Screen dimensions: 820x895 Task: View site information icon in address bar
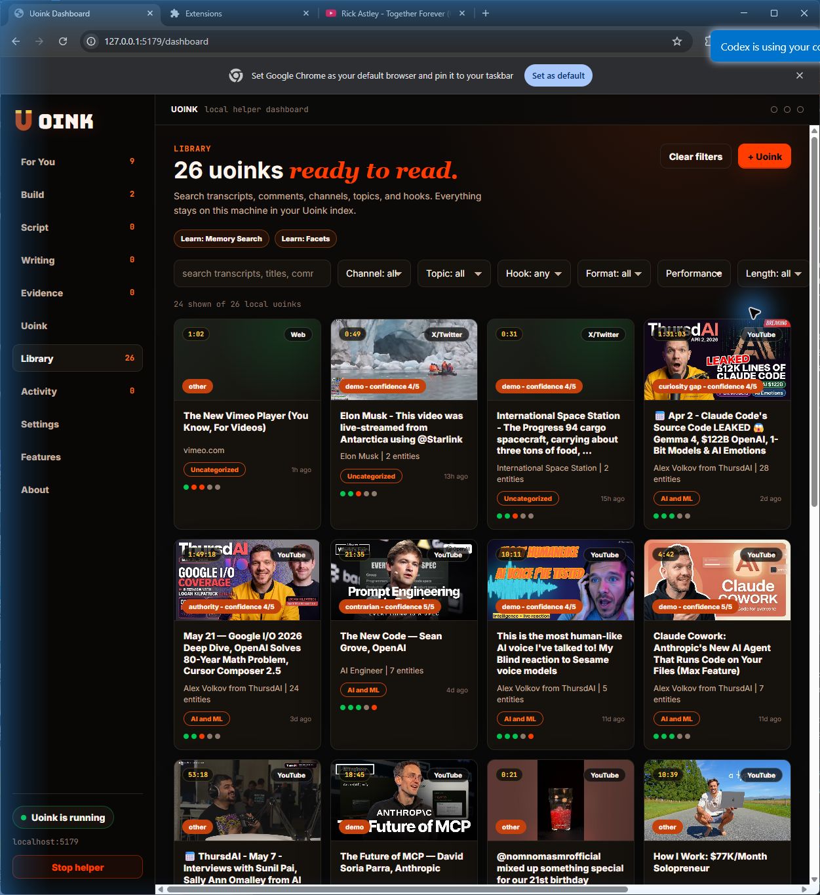click(x=91, y=41)
